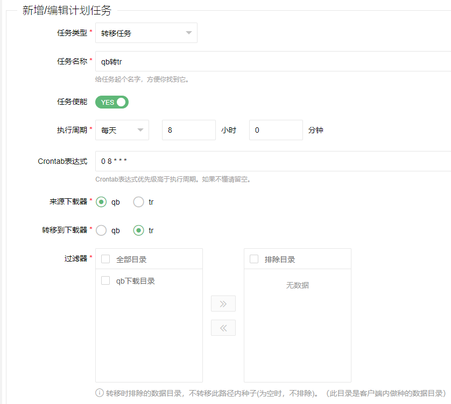451x404 pixels.
Task: Click the 任务类型 dropdown arrow icon
Action: 188,33
